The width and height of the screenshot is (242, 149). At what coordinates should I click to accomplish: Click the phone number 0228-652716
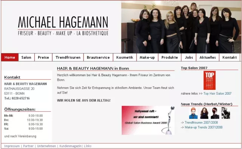click(x=21, y=98)
